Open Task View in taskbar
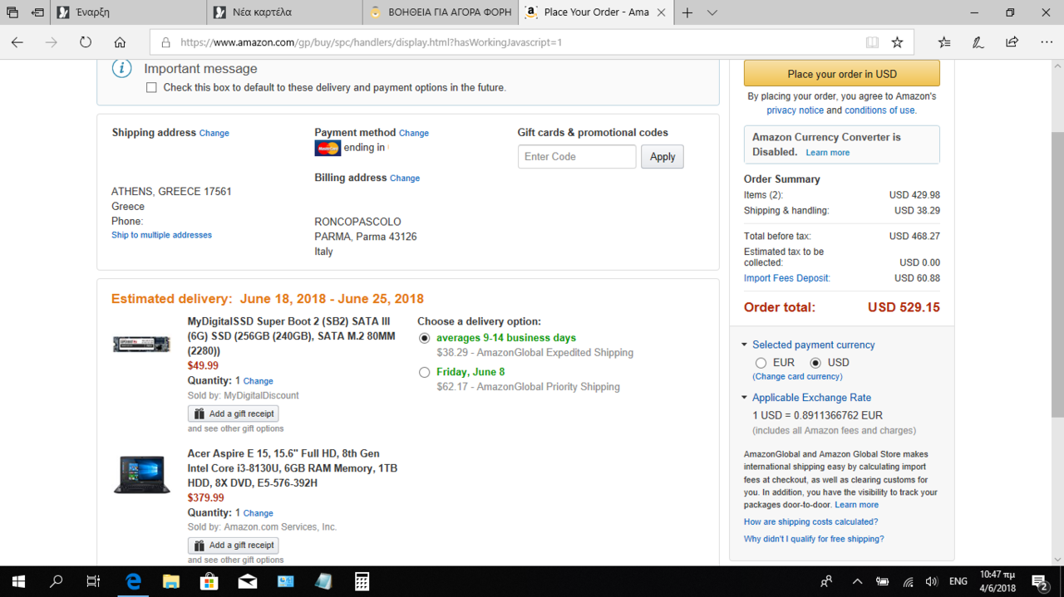The width and height of the screenshot is (1064, 597). tap(94, 581)
